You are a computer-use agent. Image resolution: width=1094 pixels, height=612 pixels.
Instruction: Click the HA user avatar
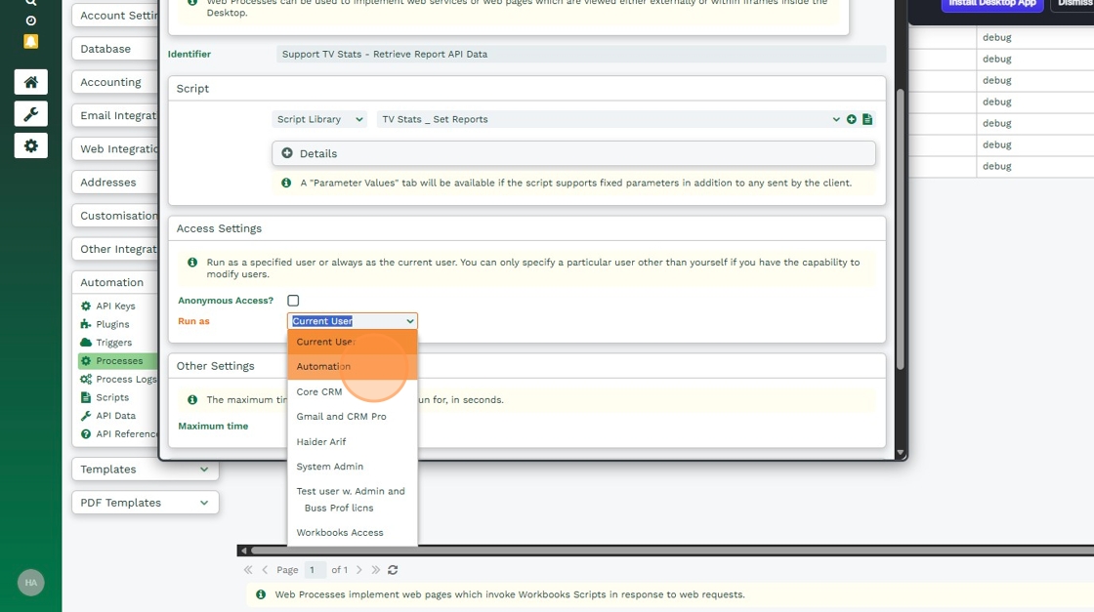(x=30, y=583)
